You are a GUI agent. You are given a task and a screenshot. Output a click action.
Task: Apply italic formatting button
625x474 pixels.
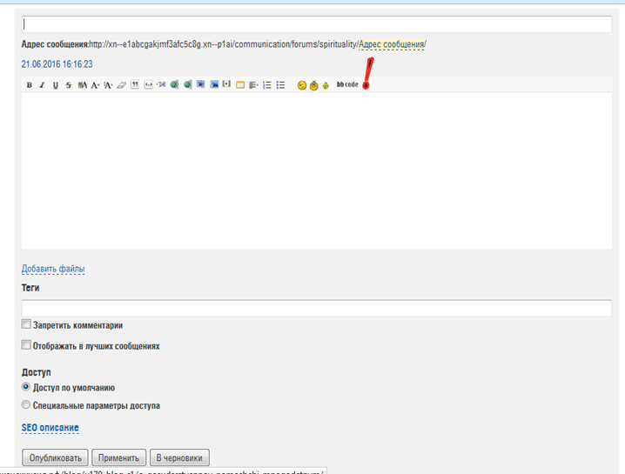coord(41,85)
